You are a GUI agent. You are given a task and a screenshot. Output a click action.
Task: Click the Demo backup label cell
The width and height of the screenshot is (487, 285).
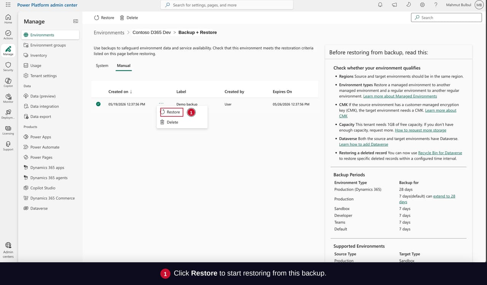coord(187,104)
